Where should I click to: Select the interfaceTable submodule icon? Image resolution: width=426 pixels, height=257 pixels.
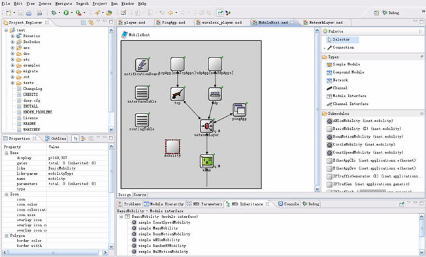(142, 93)
